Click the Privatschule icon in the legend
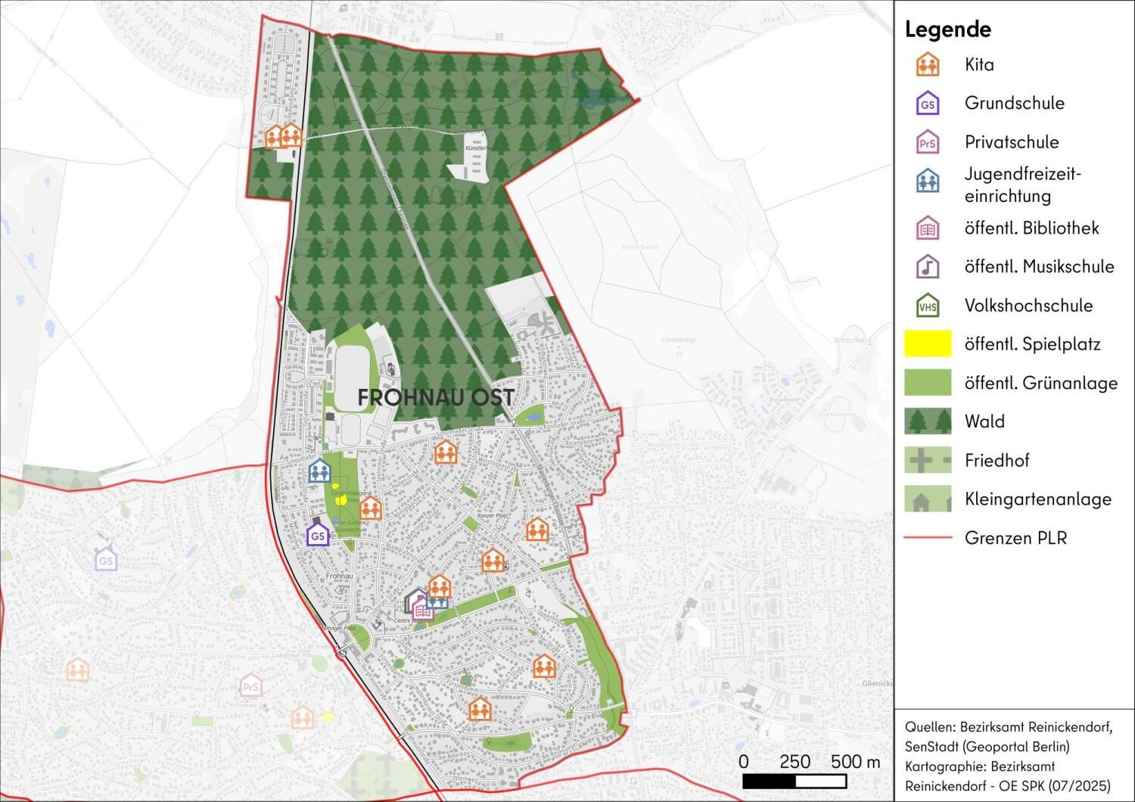The width and height of the screenshot is (1135, 802). 927,142
